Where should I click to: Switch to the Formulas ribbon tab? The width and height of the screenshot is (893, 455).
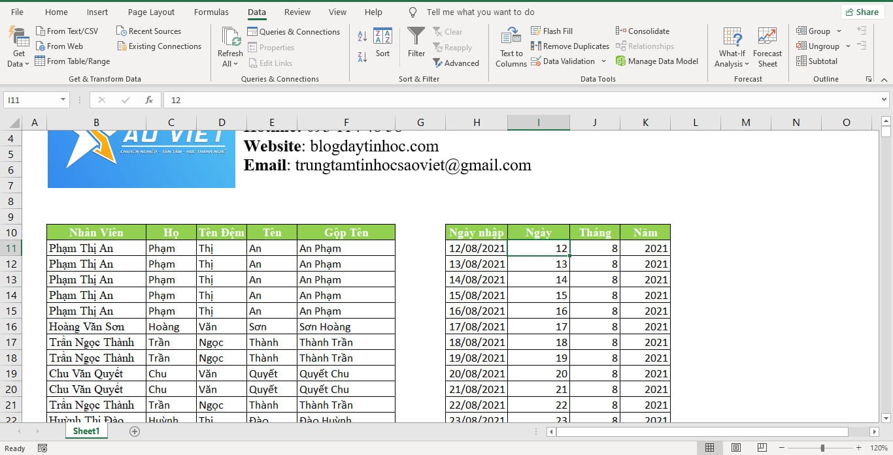pyautogui.click(x=211, y=12)
